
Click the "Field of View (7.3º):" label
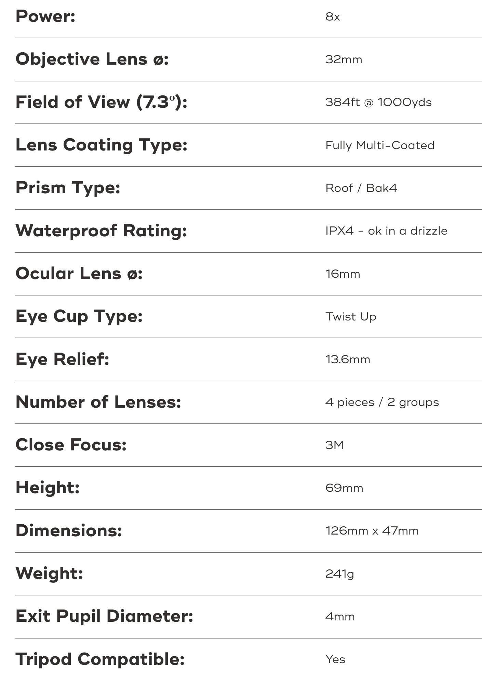(101, 102)
